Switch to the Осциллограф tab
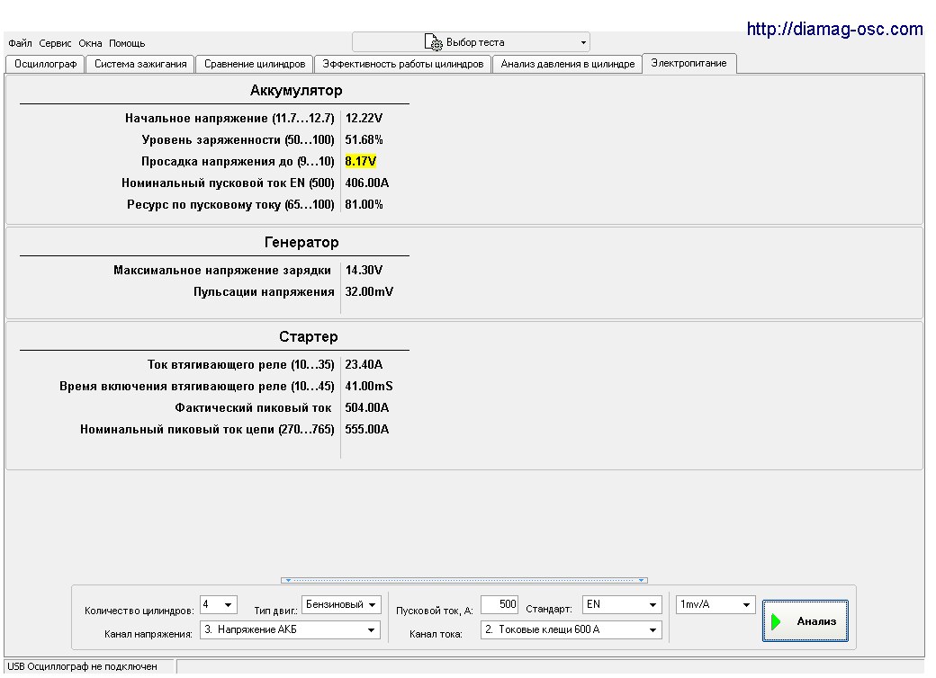Image resolution: width=936 pixels, height=678 pixels. [x=45, y=64]
